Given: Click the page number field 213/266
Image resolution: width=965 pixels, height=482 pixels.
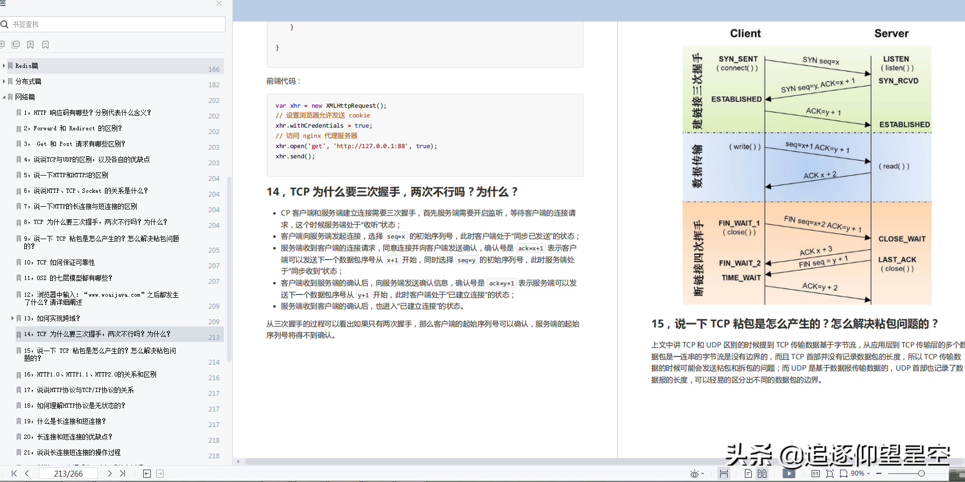Looking at the screenshot, I should pos(68,473).
